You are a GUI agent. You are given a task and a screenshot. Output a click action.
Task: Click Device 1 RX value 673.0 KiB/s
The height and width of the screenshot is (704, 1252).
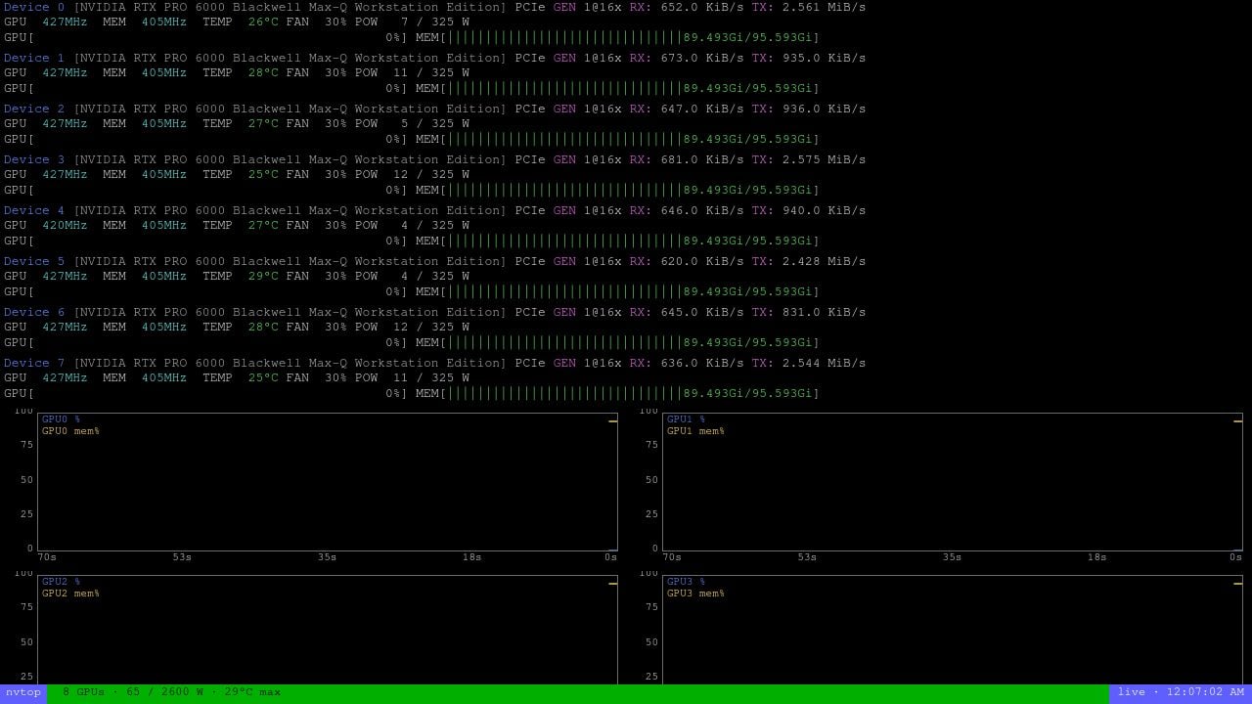point(702,58)
